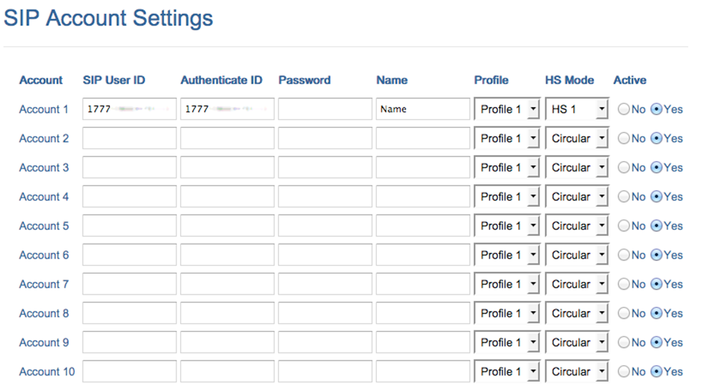Viewport: 708px width, 391px height.
Task: Click Name field for Account 4
Action: (x=423, y=197)
